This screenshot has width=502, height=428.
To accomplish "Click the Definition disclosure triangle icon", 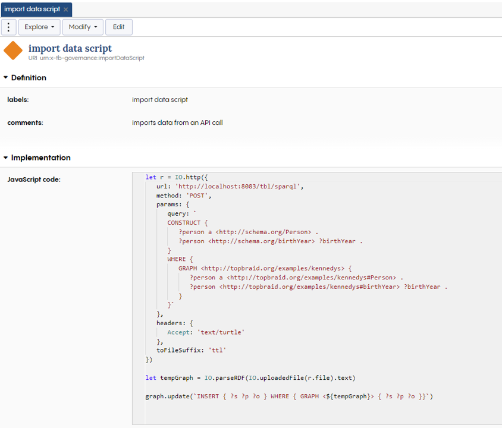I will pos(5,77).
